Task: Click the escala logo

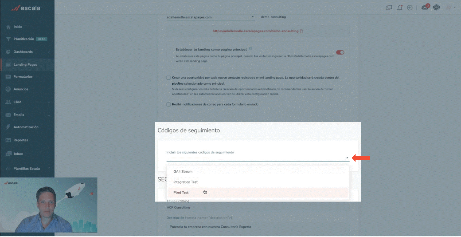Action: (26, 8)
